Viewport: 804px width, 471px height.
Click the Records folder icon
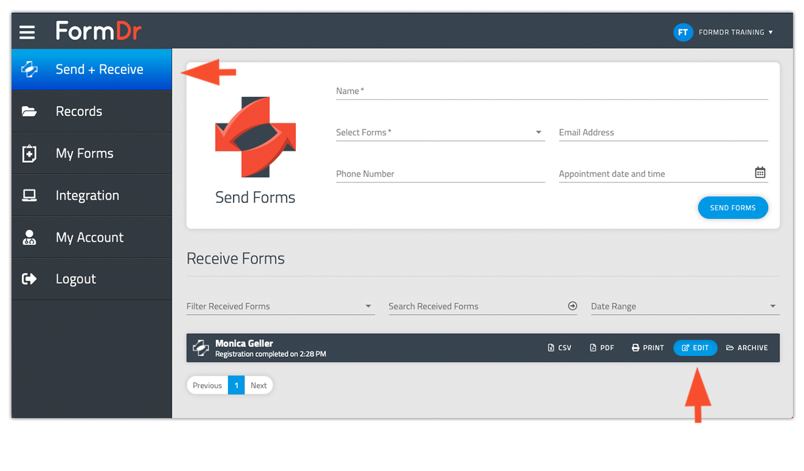[x=29, y=111]
